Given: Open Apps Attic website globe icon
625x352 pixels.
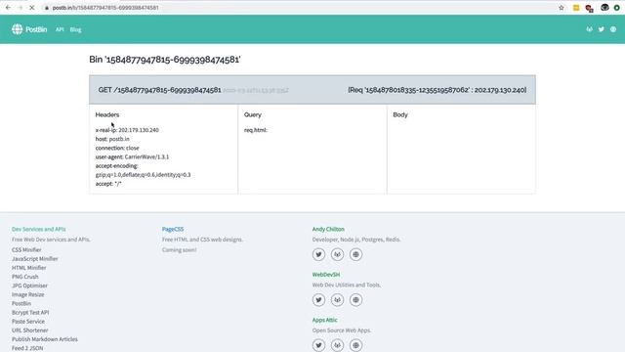Looking at the screenshot, I should pyautogui.click(x=355, y=345).
